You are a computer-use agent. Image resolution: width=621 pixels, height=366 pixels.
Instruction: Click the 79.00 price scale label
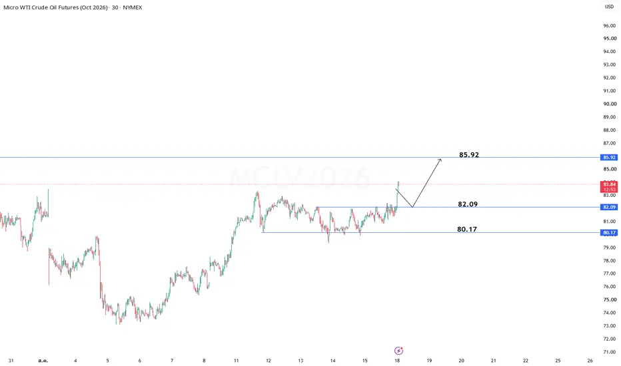[x=610, y=248]
